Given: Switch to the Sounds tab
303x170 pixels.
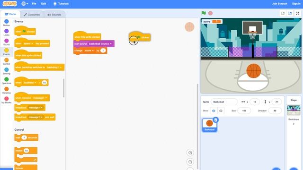Looking at the screenshot, I should click(x=54, y=15).
